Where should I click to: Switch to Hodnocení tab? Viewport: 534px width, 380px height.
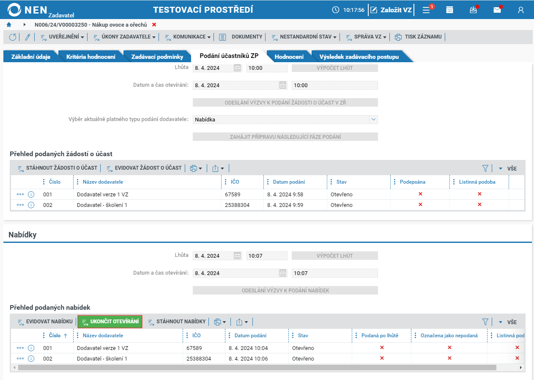[x=289, y=57]
